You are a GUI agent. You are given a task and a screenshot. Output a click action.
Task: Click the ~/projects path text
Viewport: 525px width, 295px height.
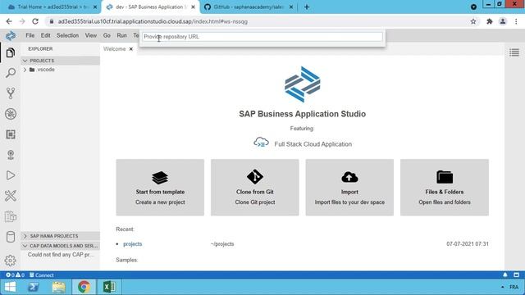pyautogui.click(x=222, y=244)
